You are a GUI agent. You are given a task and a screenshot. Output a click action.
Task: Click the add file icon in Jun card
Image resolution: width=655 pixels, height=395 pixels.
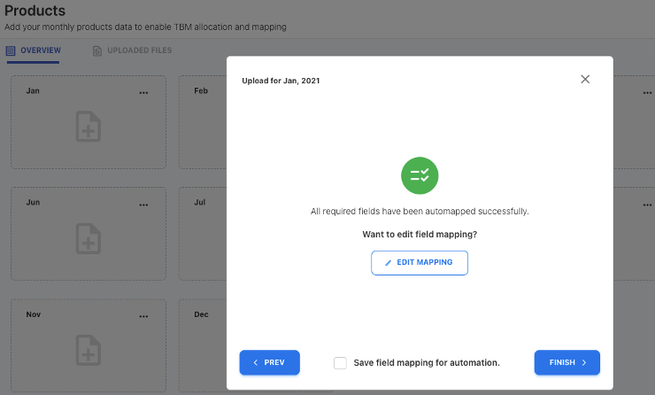click(x=89, y=238)
